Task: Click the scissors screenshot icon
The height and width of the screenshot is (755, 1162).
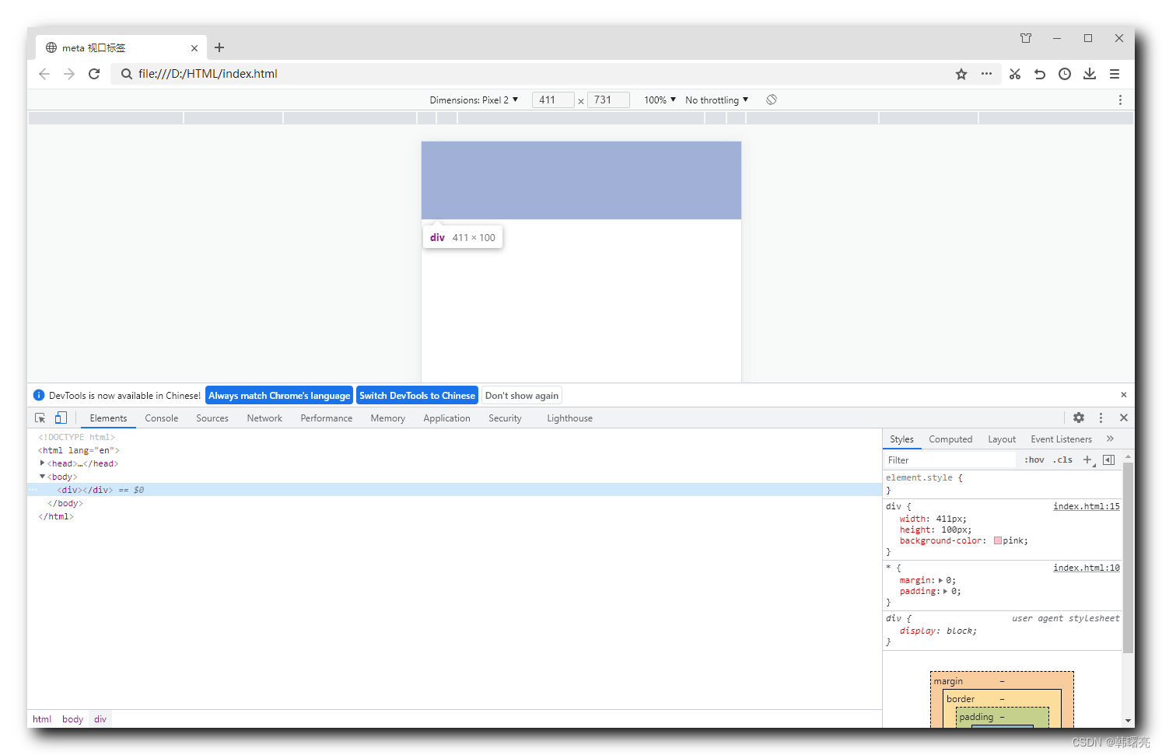Action: (1015, 74)
